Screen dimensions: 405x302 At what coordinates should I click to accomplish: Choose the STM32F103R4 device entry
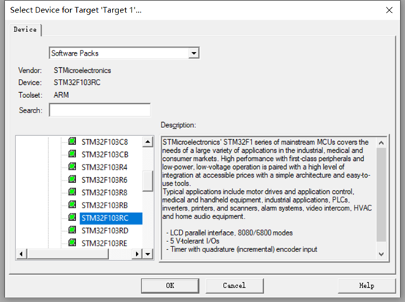(x=105, y=167)
